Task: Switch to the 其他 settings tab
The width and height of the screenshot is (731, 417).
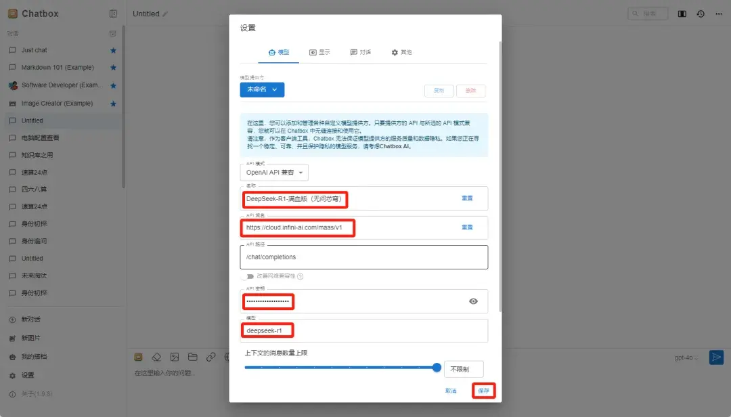Action: pos(401,52)
